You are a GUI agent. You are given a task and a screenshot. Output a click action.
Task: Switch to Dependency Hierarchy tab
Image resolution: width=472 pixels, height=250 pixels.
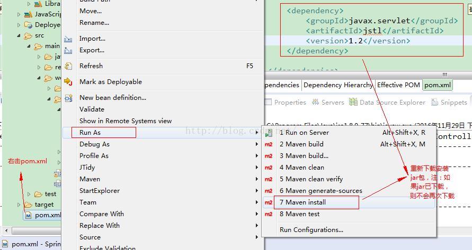(x=338, y=85)
